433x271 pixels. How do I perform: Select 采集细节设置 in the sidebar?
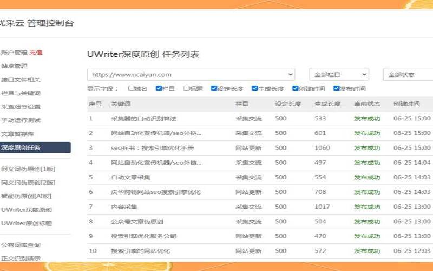21,107
